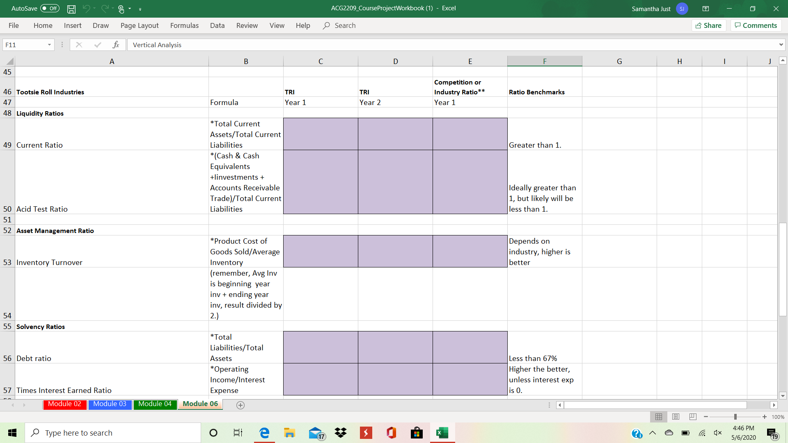Screen dimensions: 788x443
Task: Expand the formula bar with its chevron
Action: tap(781, 44)
